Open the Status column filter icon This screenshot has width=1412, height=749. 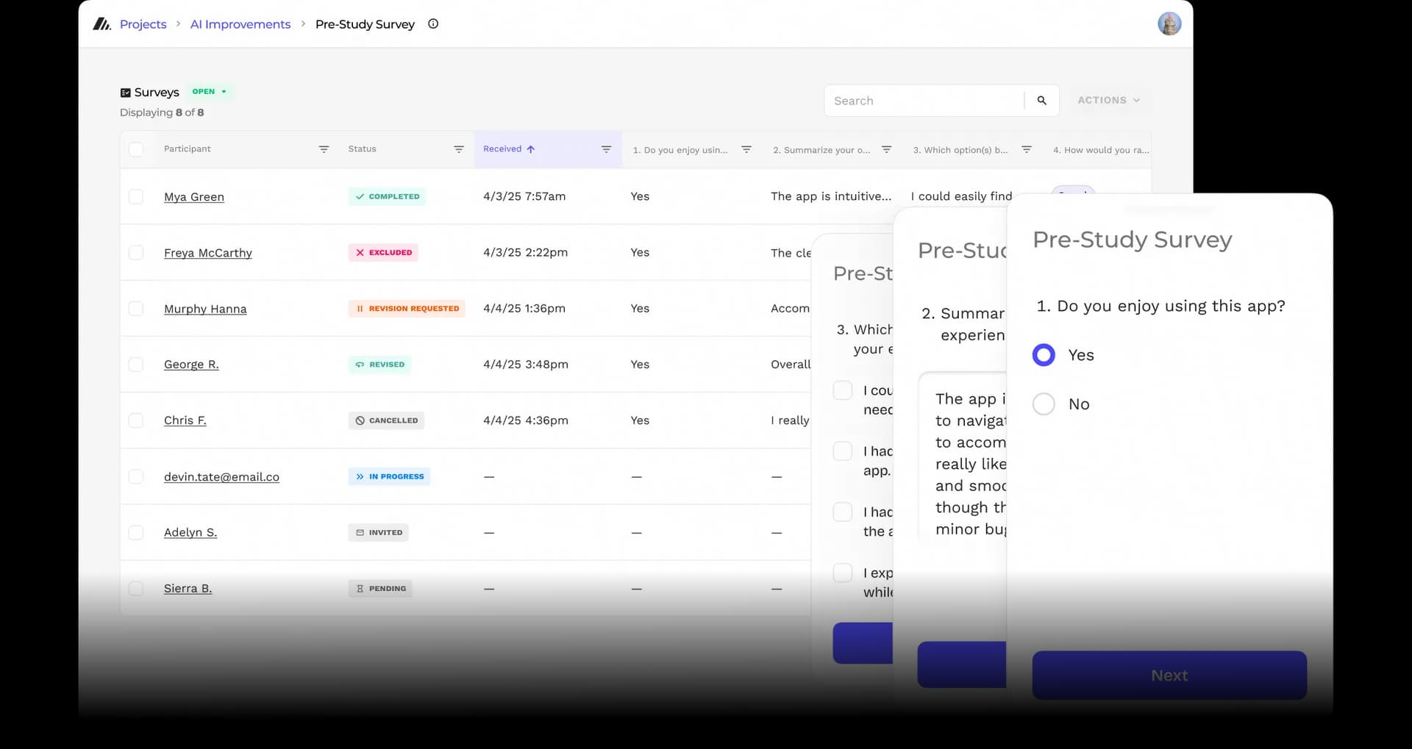tap(459, 149)
